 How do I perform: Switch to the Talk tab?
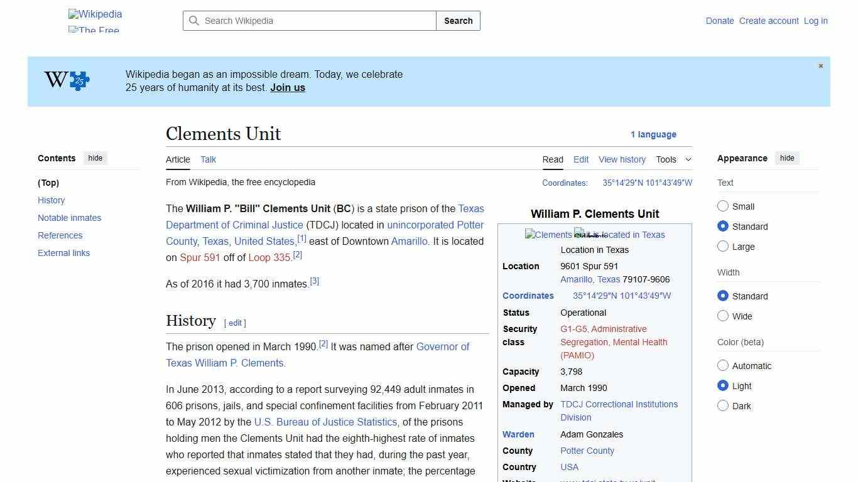coord(208,159)
